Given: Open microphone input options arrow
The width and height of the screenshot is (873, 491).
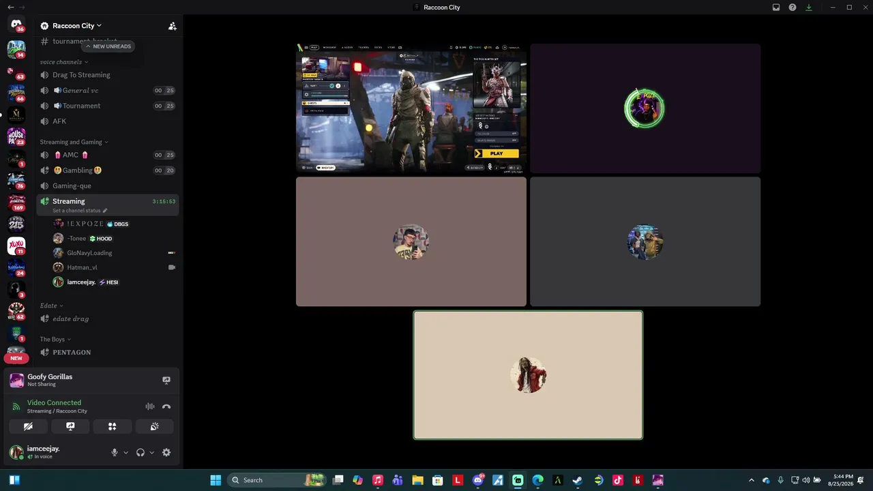Looking at the screenshot, I should tap(125, 452).
